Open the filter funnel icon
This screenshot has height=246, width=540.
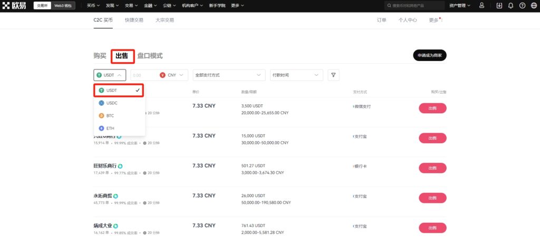[x=333, y=75]
